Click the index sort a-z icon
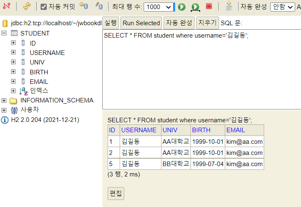 [24, 91]
